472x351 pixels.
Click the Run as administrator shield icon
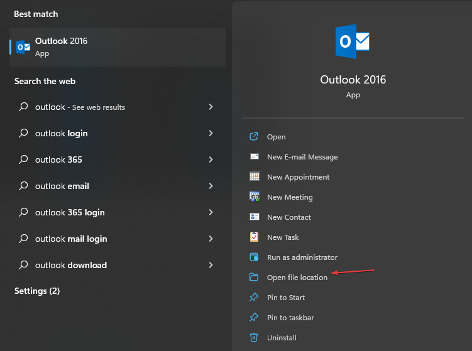pos(254,257)
